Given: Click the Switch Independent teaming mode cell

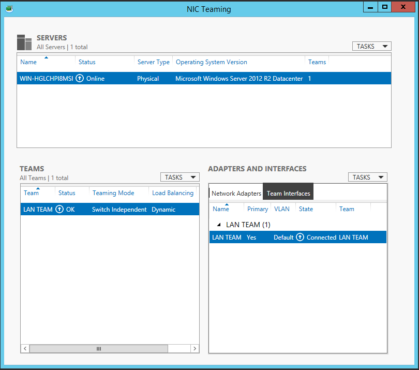Looking at the screenshot, I should (119, 210).
